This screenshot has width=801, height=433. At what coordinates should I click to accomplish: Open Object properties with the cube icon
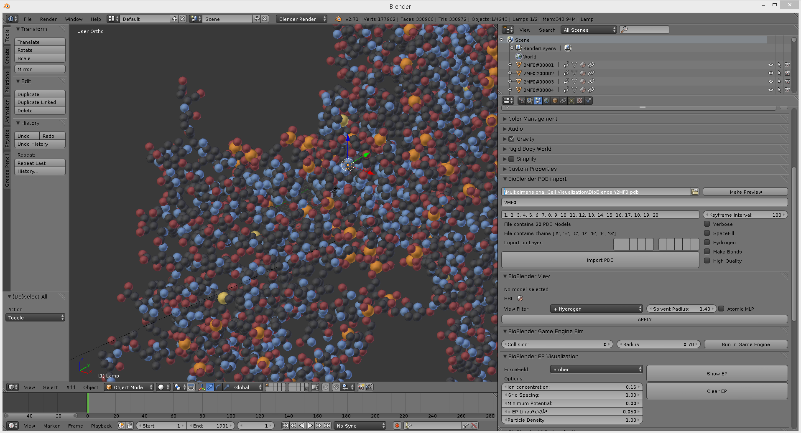[555, 101]
